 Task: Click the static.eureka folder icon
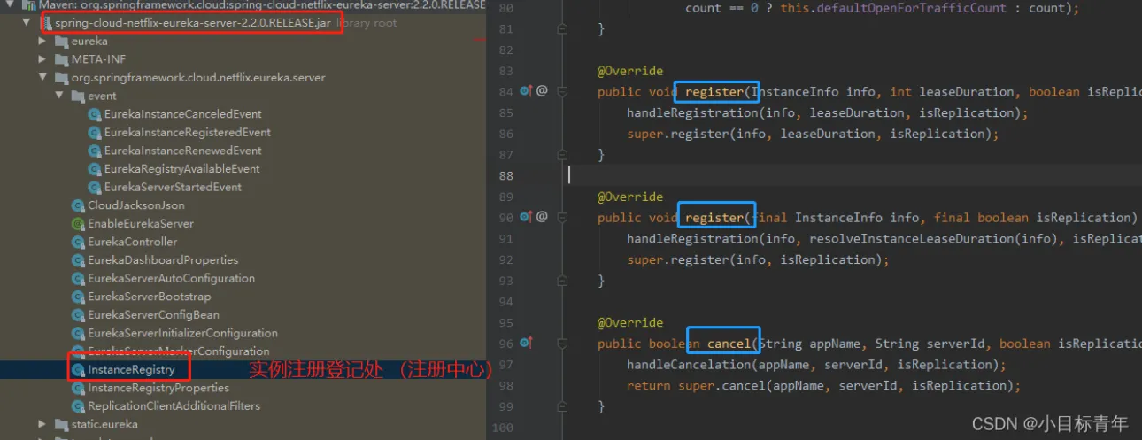(61, 424)
